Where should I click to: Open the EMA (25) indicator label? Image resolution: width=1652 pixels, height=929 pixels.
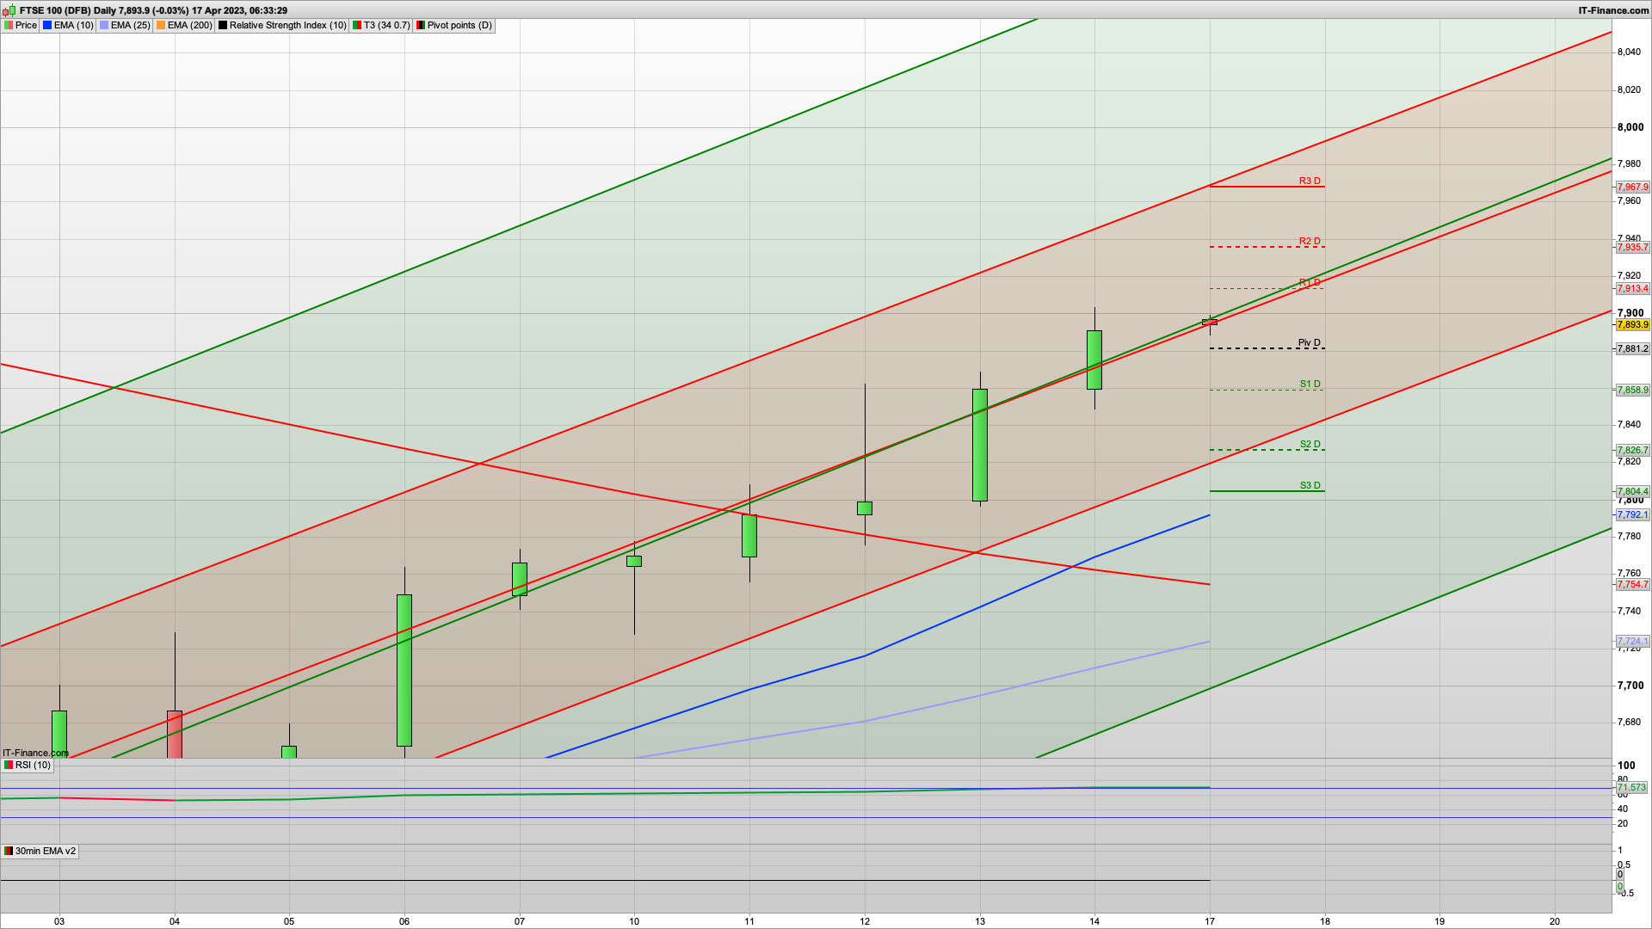click(x=130, y=26)
